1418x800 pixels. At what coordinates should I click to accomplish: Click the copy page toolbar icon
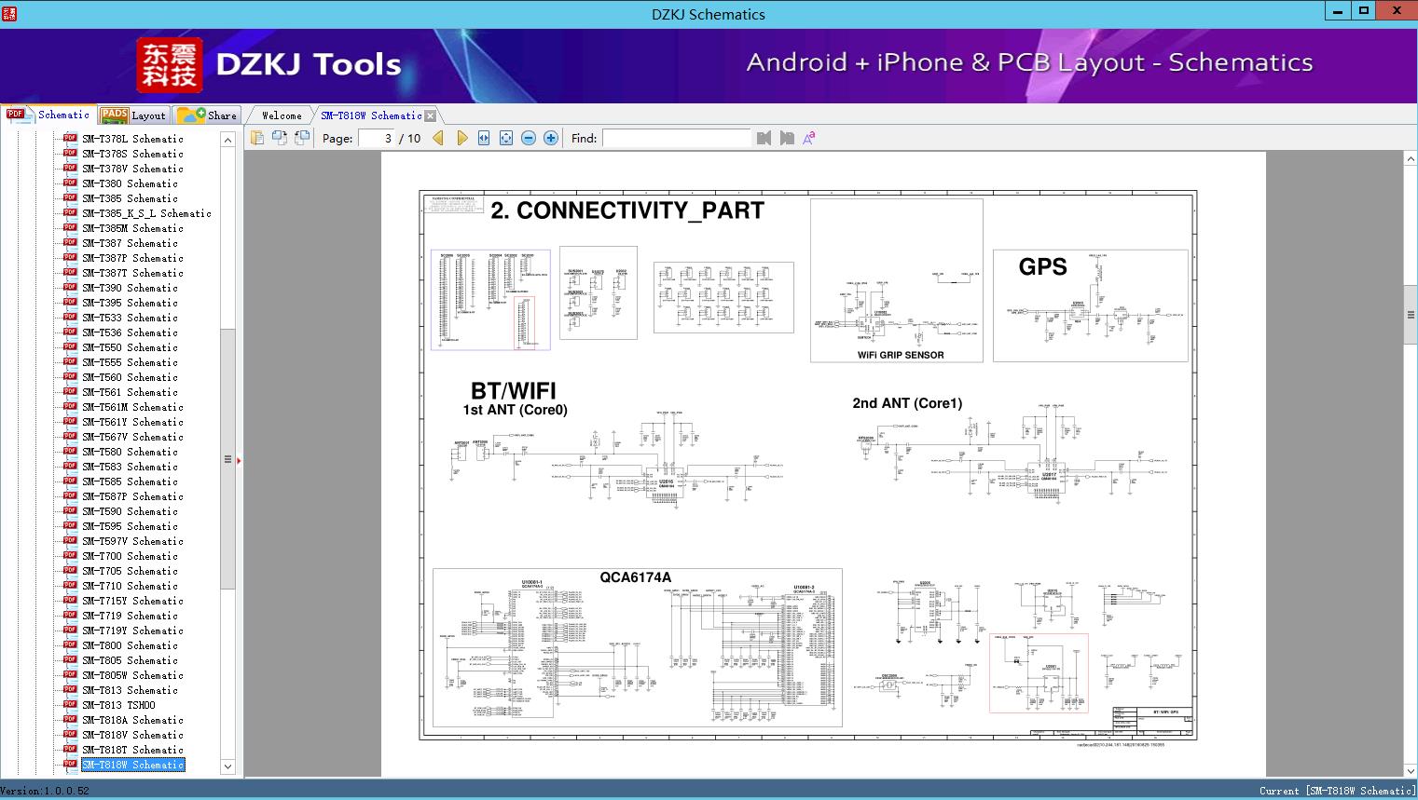[x=257, y=138]
